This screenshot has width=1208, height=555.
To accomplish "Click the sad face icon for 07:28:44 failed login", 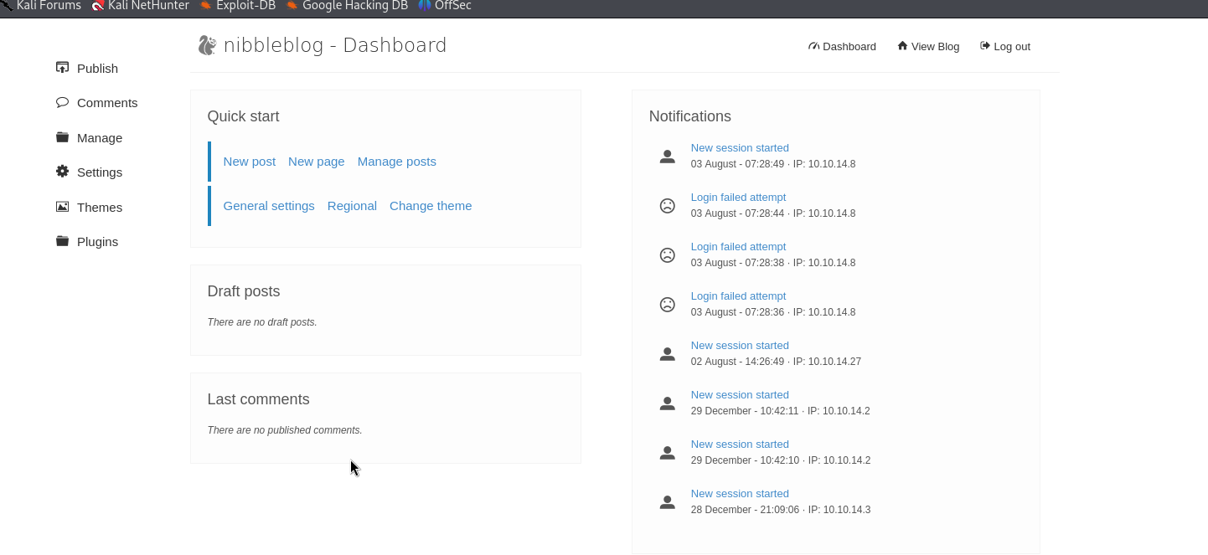I will coord(667,206).
